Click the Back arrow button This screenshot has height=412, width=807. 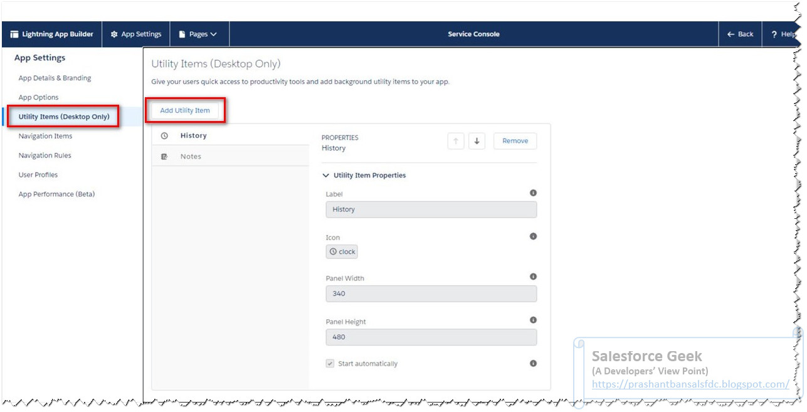point(740,34)
